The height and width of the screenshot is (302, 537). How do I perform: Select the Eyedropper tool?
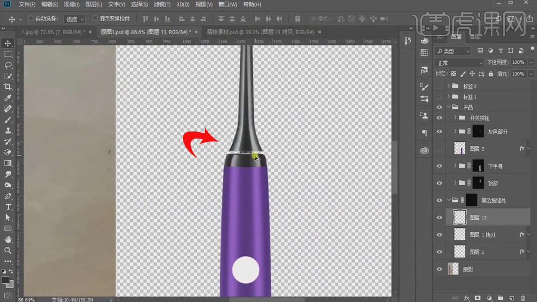coord(8,98)
